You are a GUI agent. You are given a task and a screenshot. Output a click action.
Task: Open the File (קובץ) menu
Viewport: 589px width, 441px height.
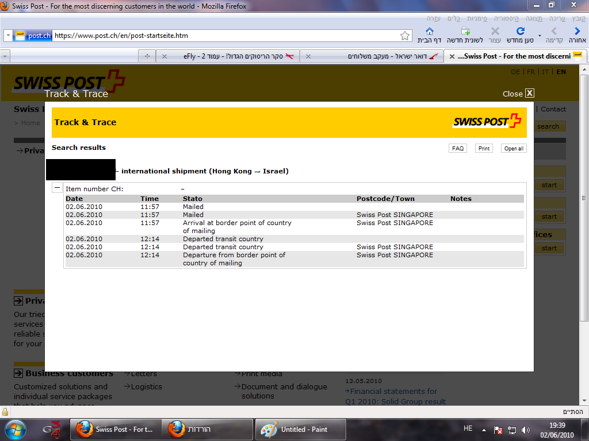pos(579,18)
